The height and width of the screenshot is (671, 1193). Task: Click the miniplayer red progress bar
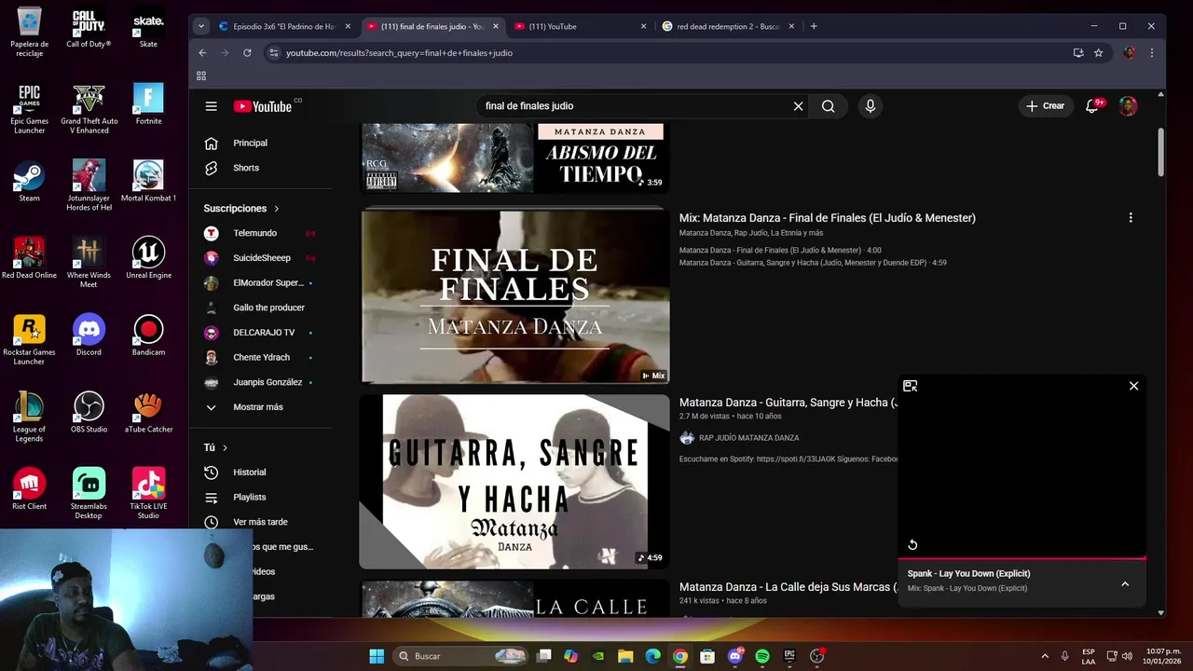1022,559
